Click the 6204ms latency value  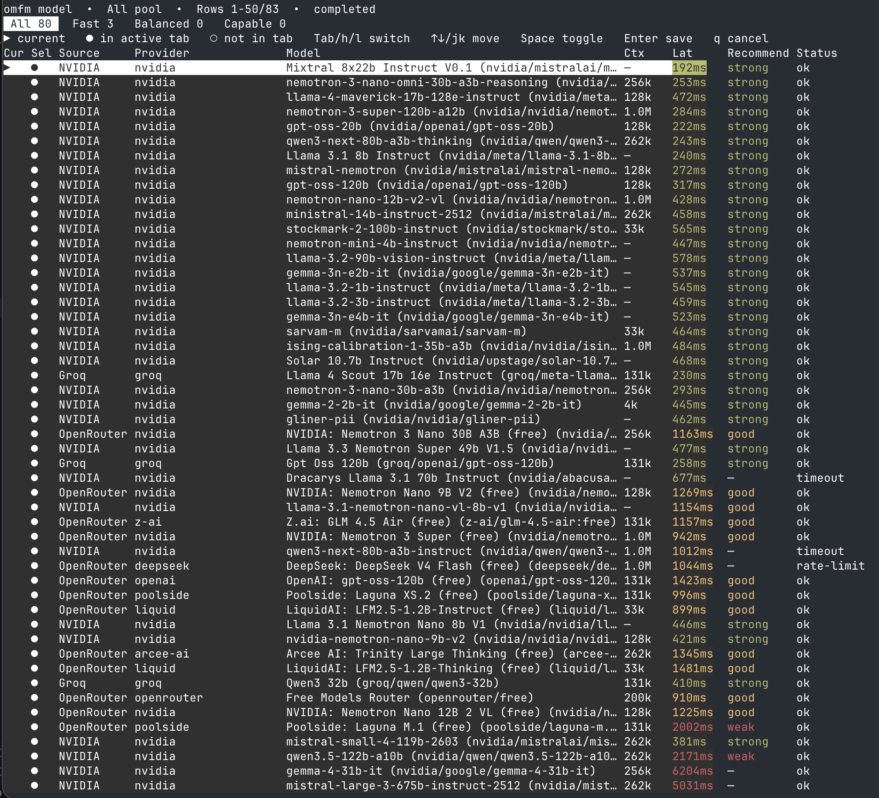click(x=692, y=770)
